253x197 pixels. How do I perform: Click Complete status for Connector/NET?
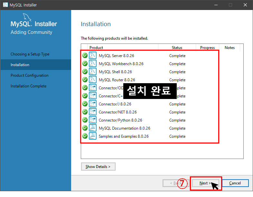[177, 112]
